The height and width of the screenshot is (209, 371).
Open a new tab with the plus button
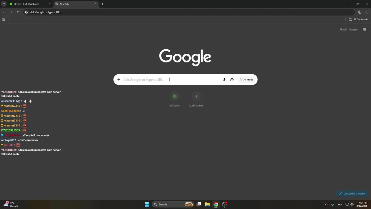(x=102, y=4)
